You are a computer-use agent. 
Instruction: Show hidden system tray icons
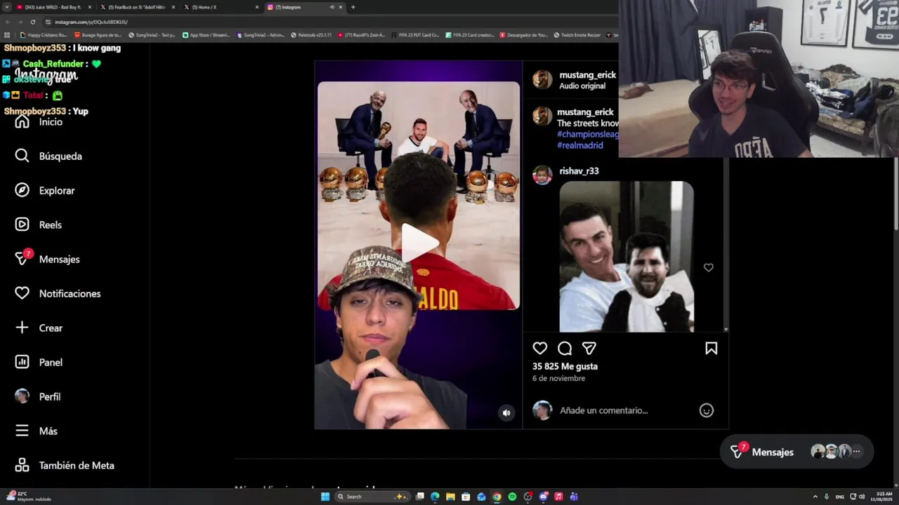coord(815,497)
